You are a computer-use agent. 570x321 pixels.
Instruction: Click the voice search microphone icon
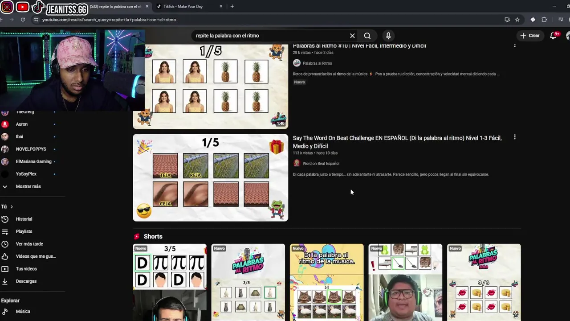pyautogui.click(x=388, y=36)
